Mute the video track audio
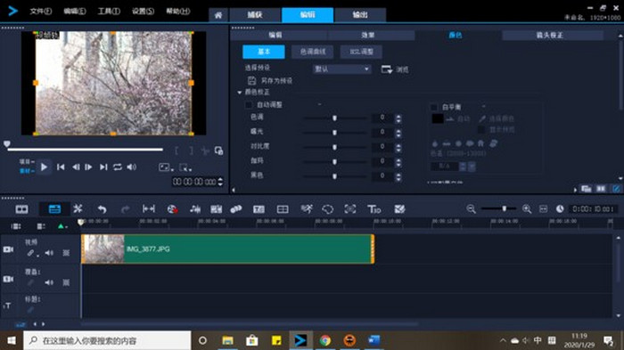624x350 pixels. tap(49, 253)
